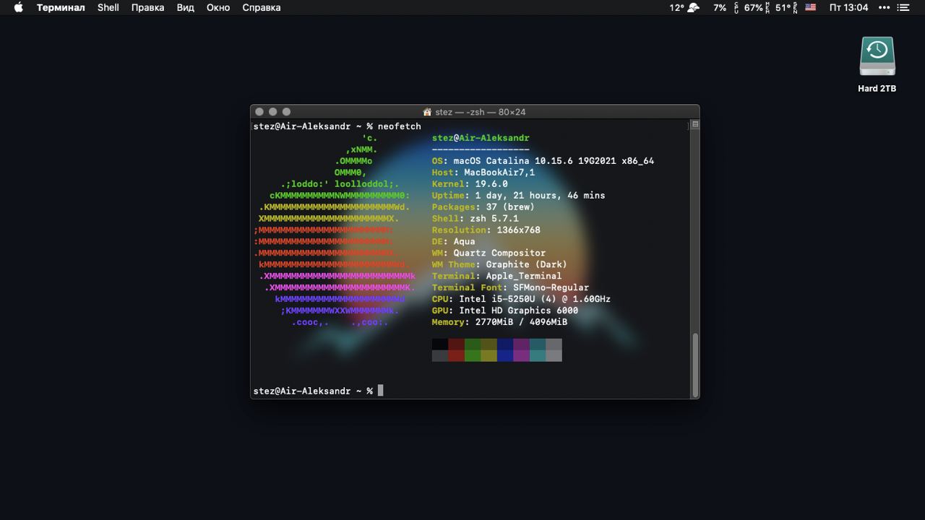This screenshot has height=520, width=925.
Task: Click the Terminal Font value SFMono-Regular
Action: point(551,288)
